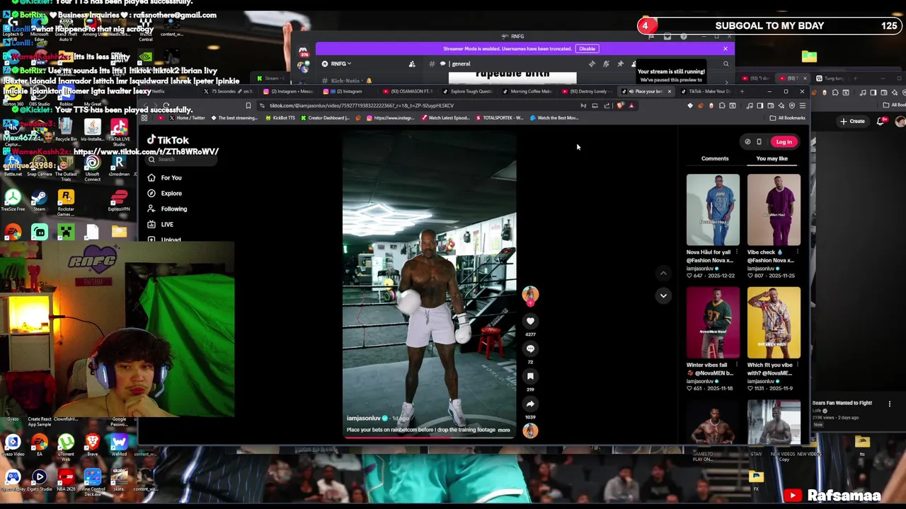Screen dimensions: 906x509
Task: Switch to the Morning Coffee browser tab
Action: click(527, 91)
